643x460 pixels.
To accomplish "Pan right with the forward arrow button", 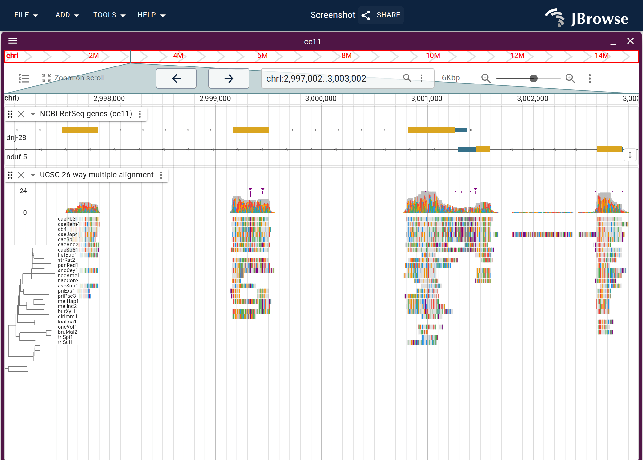I will click(x=229, y=78).
